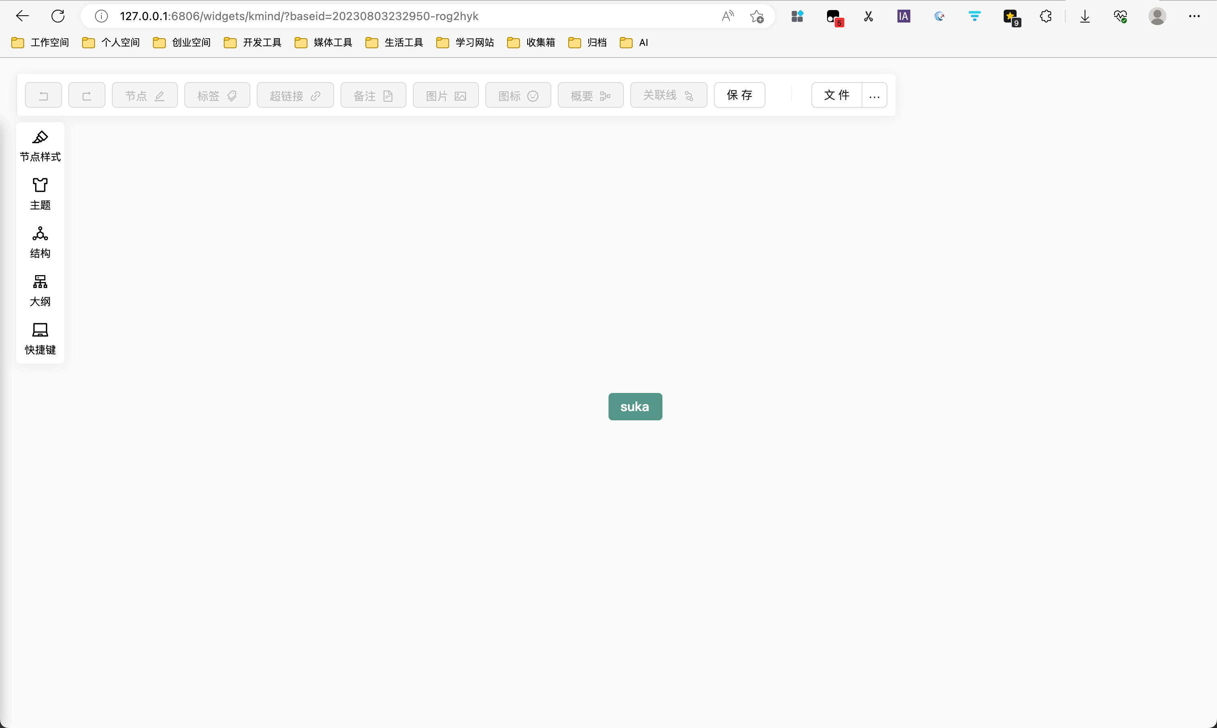Add a 标签 tag to the node

[217, 95]
